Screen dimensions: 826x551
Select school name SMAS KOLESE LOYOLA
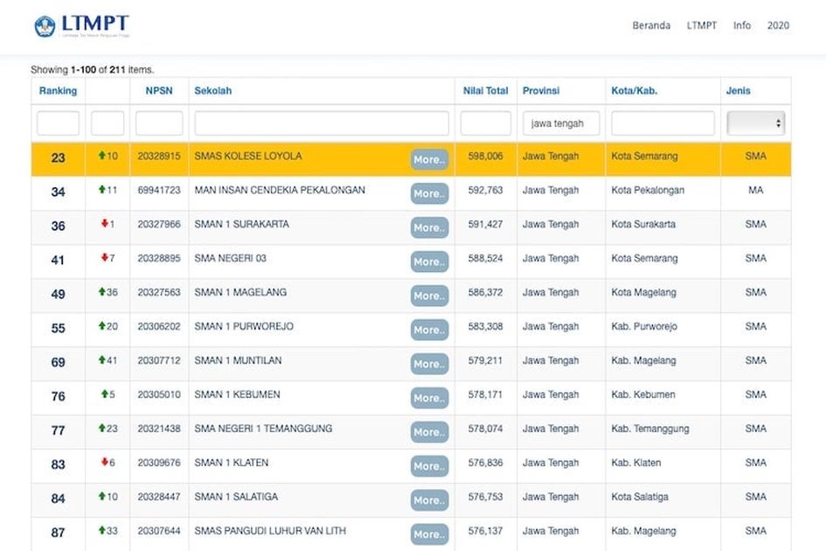pyautogui.click(x=248, y=156)
